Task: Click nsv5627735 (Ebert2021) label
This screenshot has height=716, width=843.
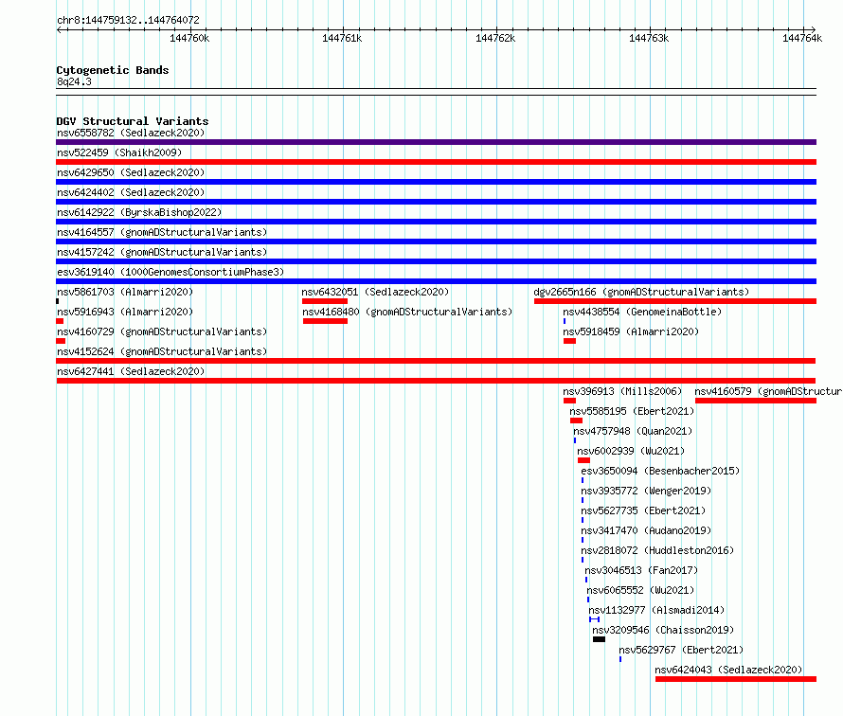Action: coord(643,510)
